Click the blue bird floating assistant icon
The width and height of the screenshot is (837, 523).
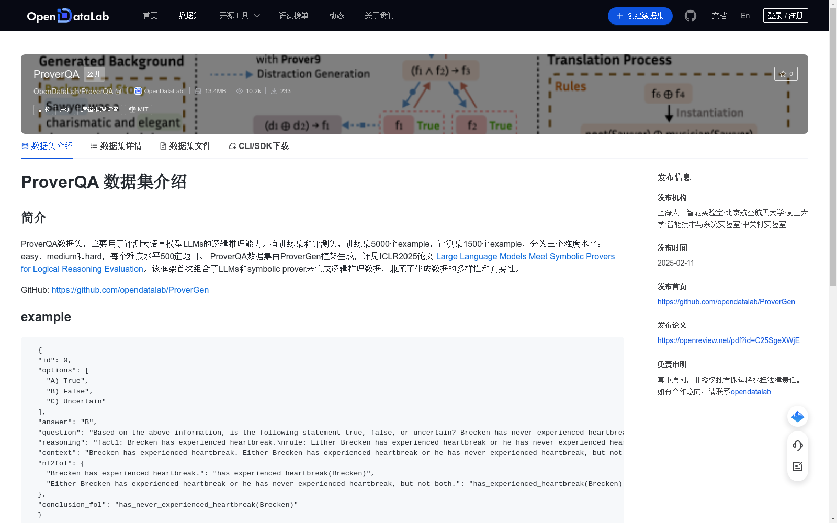(798, 416)
